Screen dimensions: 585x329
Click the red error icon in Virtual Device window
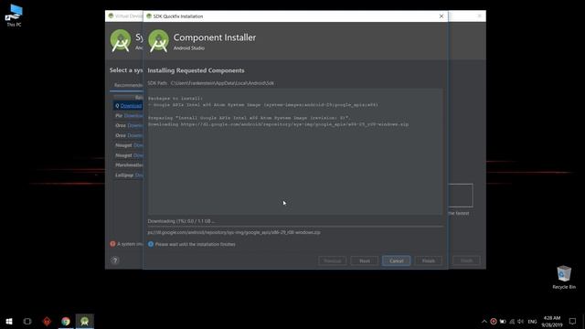(112, 244)
